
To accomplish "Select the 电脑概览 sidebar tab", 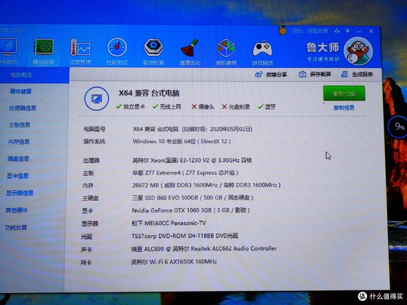I will (x=34, y=75).
